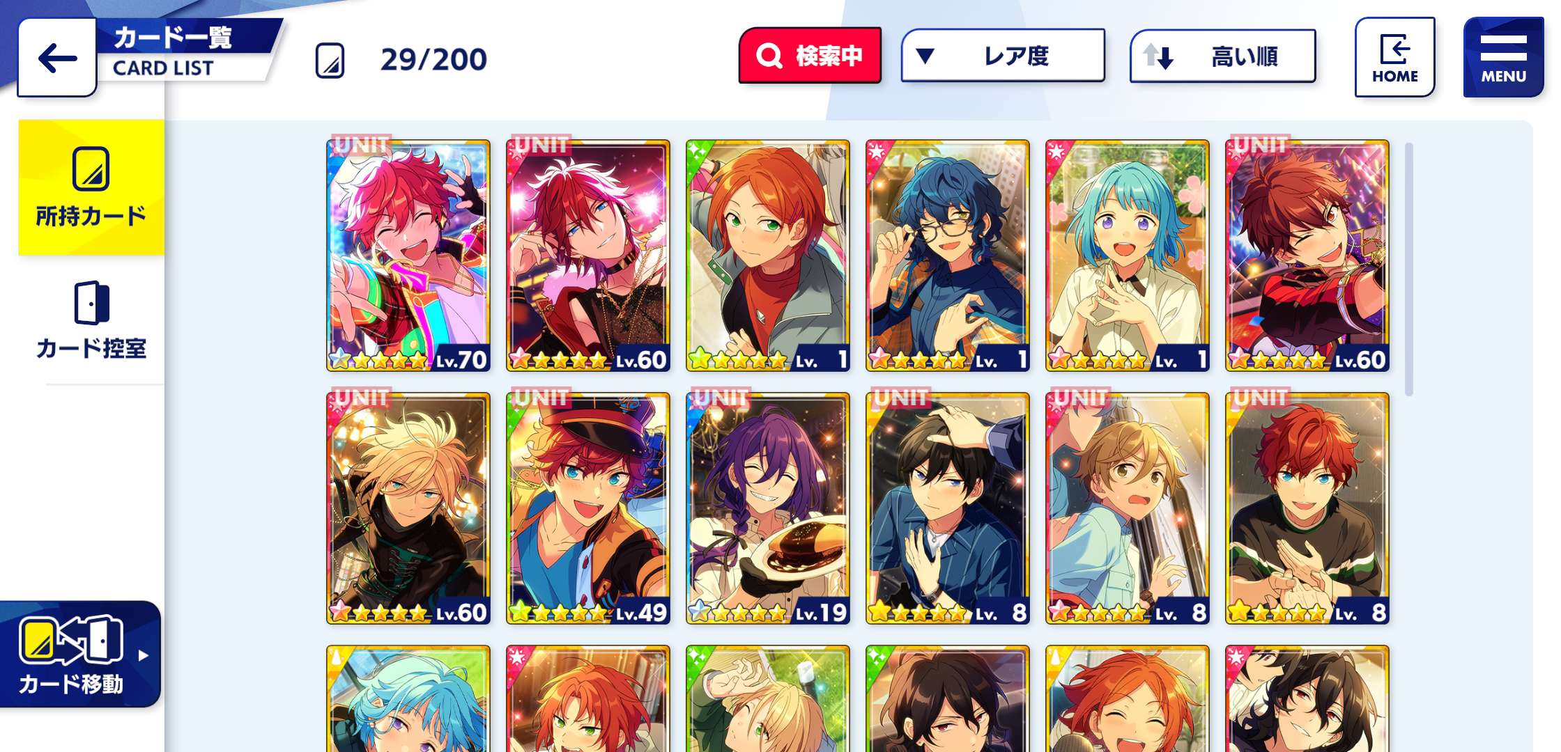Select the blue-haired glasses Lv.1 card
Viewport: 1561px width, 752px height.
[948, 256]
